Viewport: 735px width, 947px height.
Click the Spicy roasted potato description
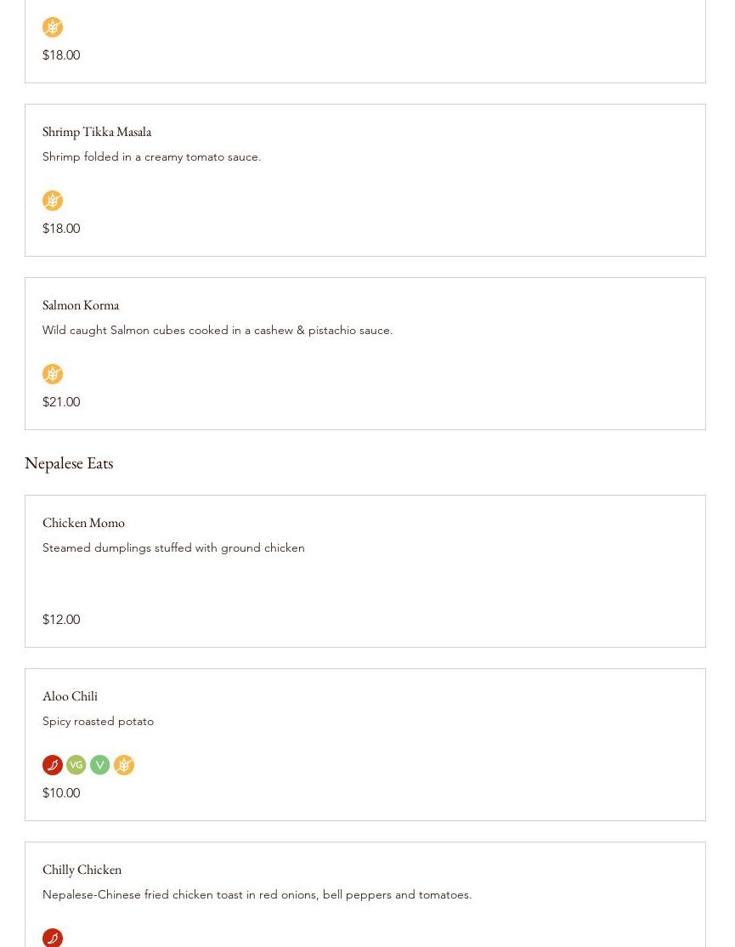coord(98,721)
